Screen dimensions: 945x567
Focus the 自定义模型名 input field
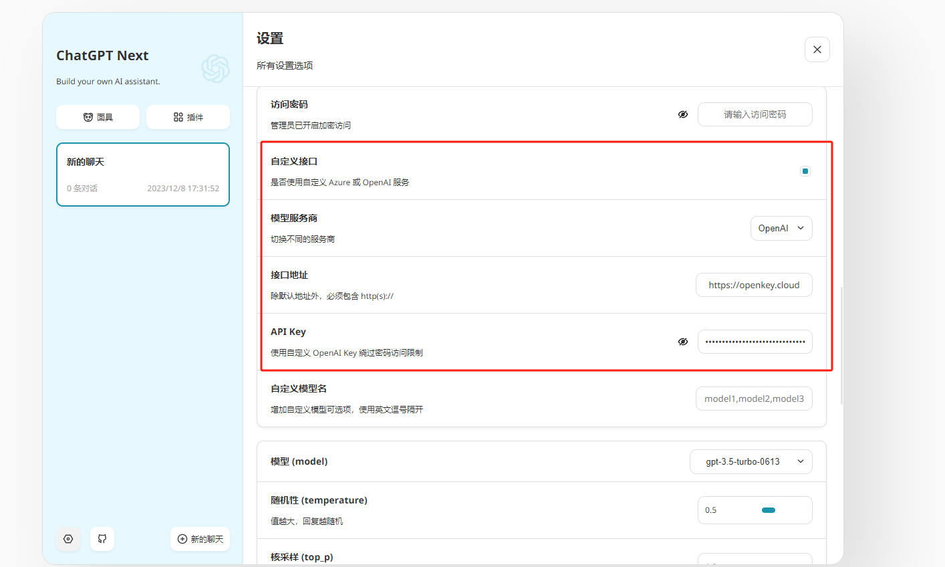pos(754,399)
